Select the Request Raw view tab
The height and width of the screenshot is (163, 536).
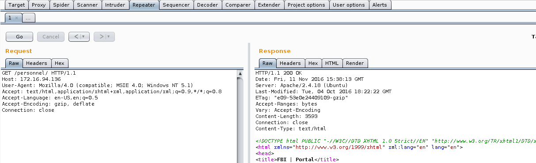coord(14,63)
